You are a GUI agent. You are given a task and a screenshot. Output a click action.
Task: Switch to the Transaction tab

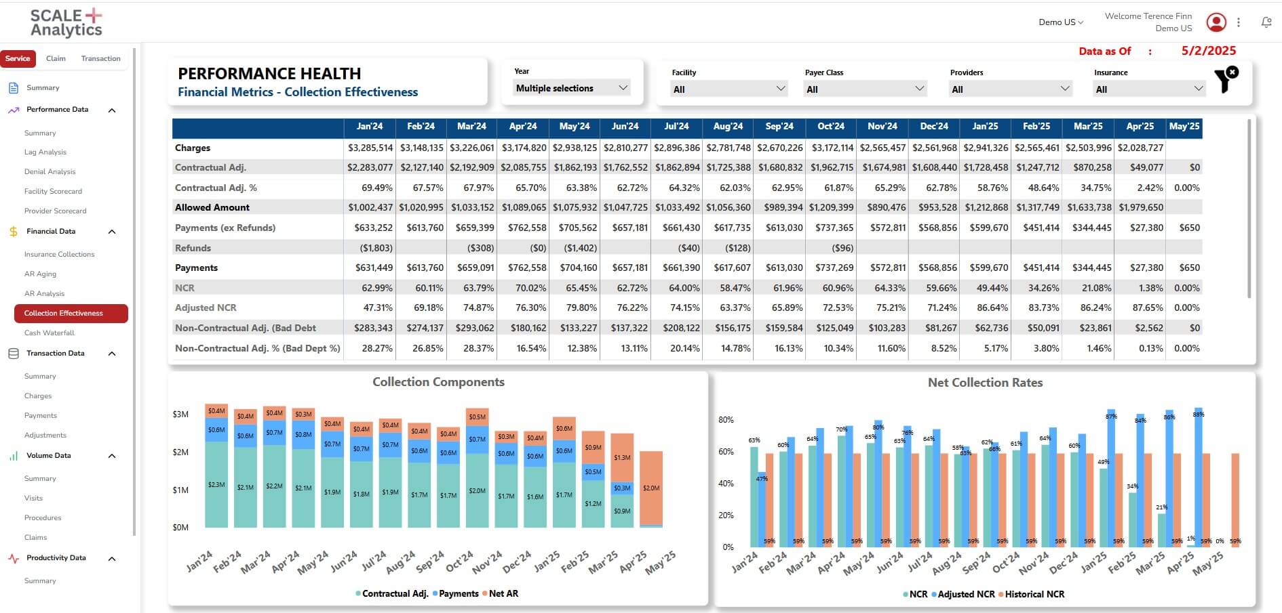point(100,59)
